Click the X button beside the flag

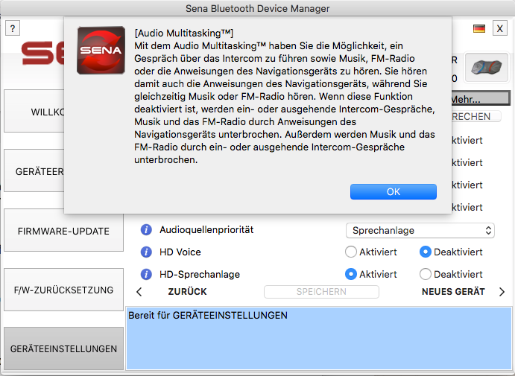coord(499,28)
